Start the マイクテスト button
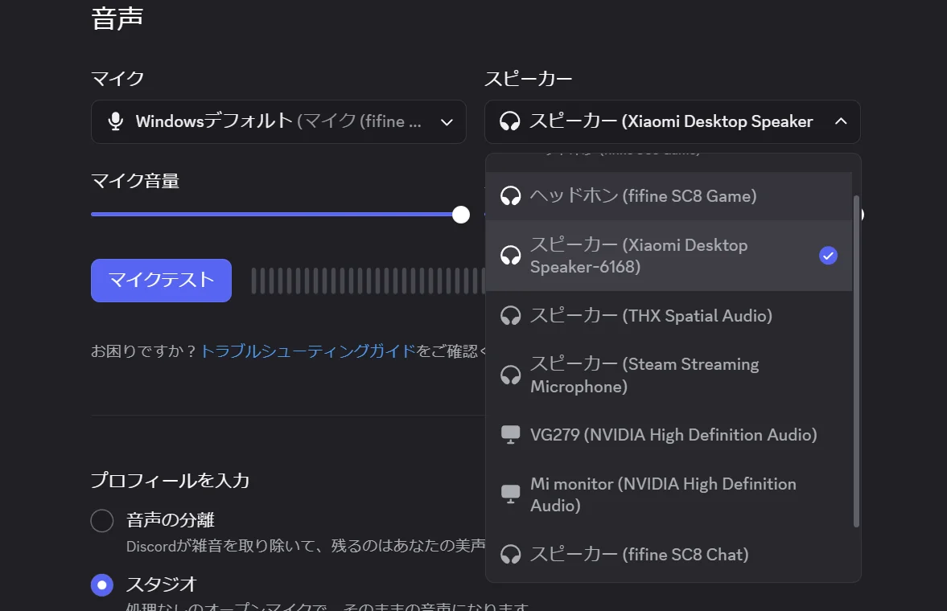This screenshot has width=947, height=611. 161,280
